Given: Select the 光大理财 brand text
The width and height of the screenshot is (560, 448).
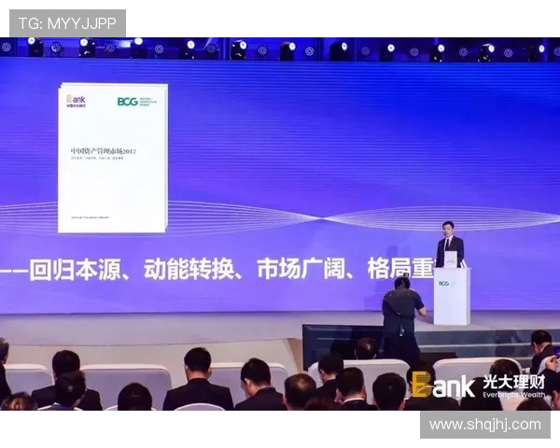Looking at the screenshot, I should (x=514, y=381).
